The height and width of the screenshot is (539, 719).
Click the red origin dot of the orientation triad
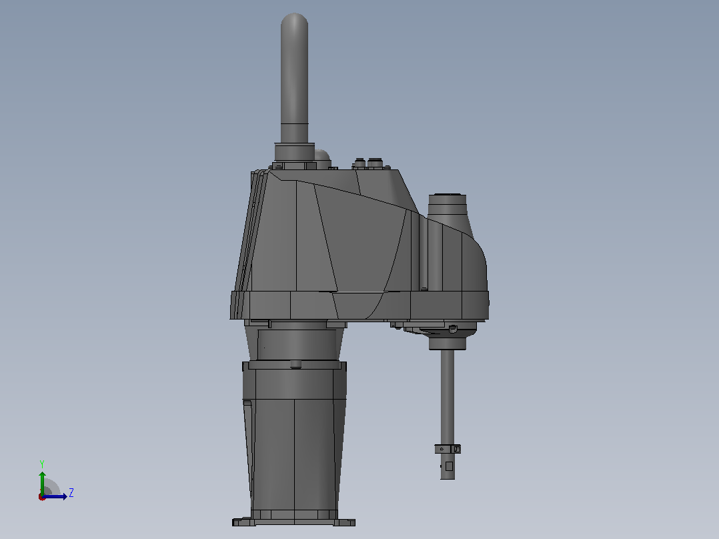[x=42, y=497]
